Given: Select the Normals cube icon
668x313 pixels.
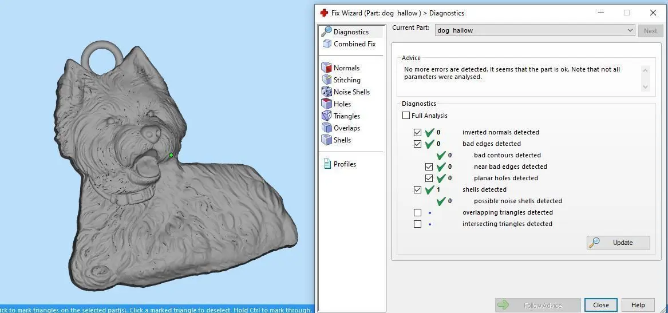Looking at the screenshot, I should click(326, 68).
